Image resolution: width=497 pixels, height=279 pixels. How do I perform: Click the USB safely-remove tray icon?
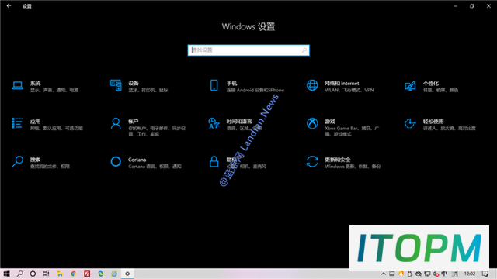click(409, 274)
